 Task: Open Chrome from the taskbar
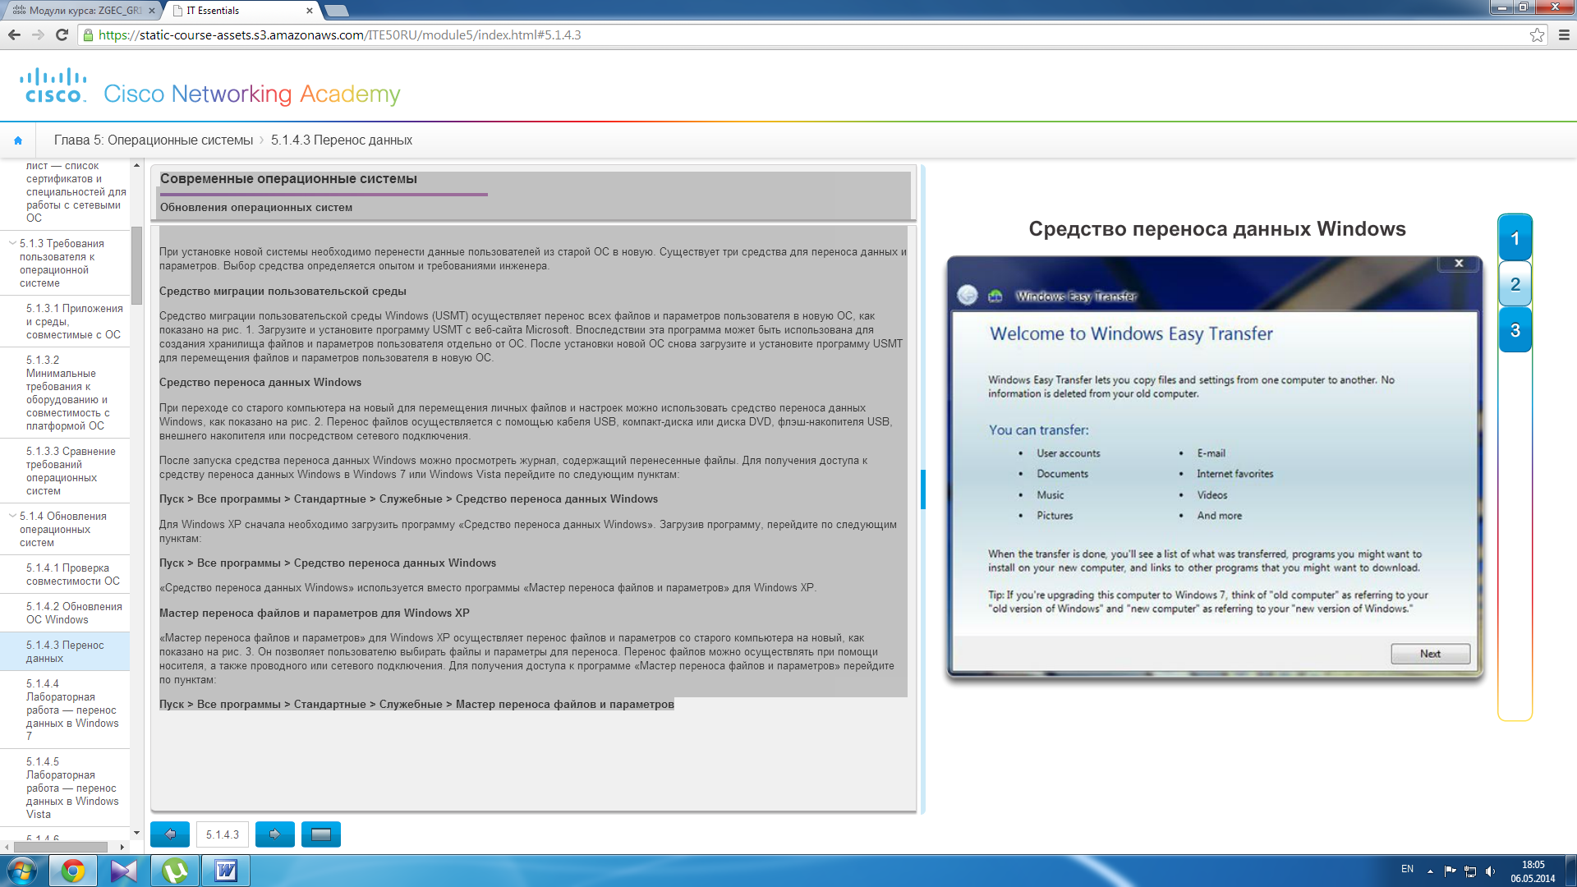73,871
